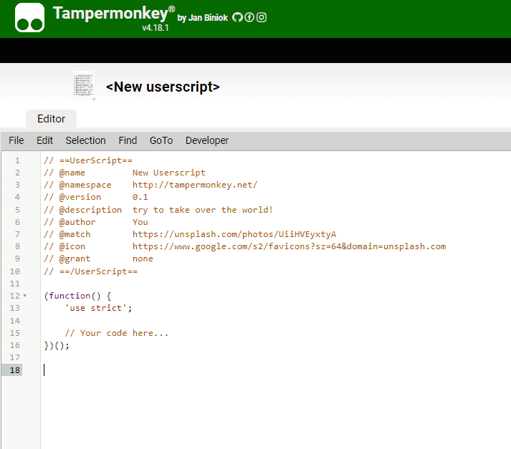Open the Selection menu
The height and width of the screenshot is (449, 511).
(85, 140)
